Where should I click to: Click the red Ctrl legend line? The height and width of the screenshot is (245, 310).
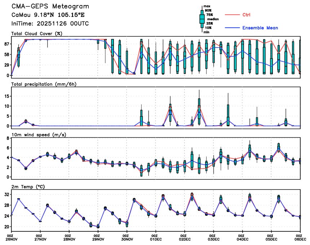pos(232,15)
